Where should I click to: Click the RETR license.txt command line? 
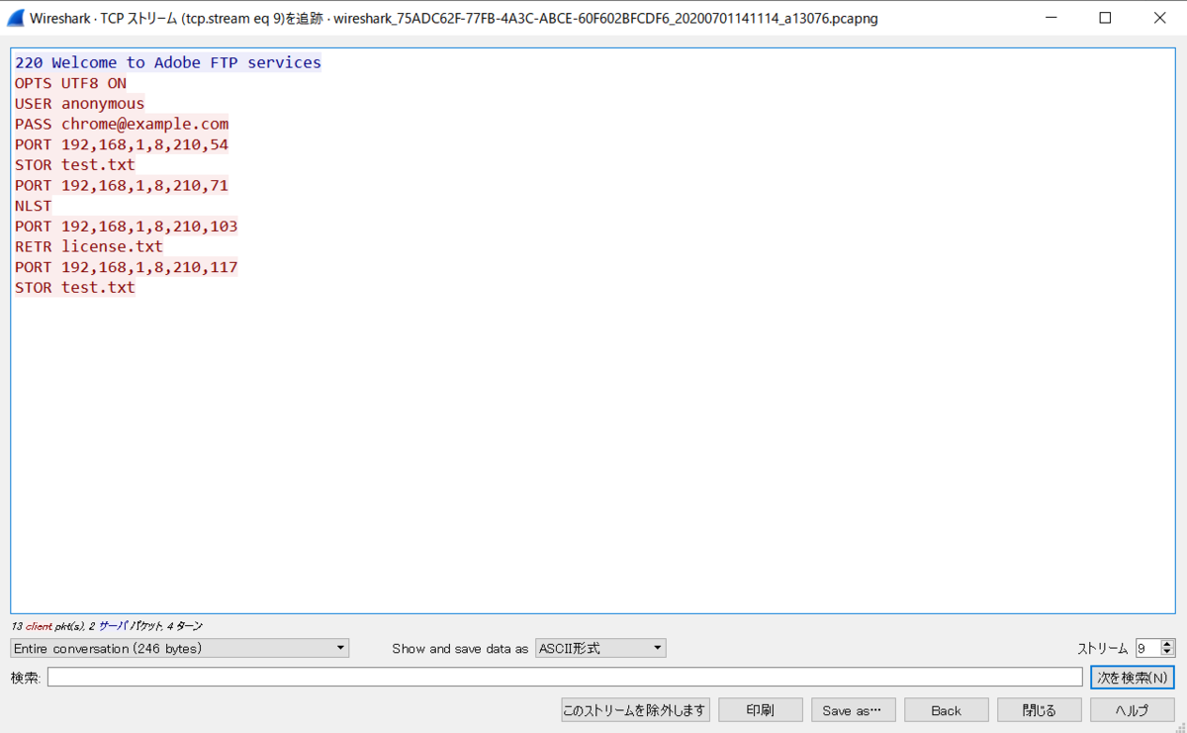pyautogui.click(x=89, y=246)
